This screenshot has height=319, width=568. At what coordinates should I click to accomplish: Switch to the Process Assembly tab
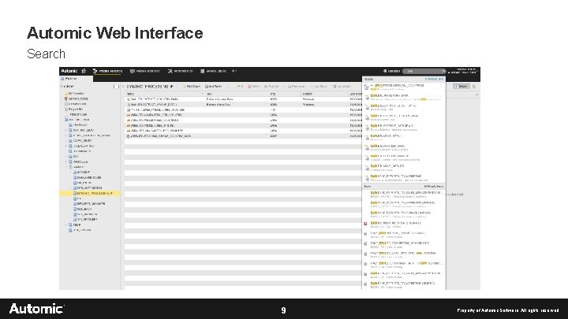point(107,71)
